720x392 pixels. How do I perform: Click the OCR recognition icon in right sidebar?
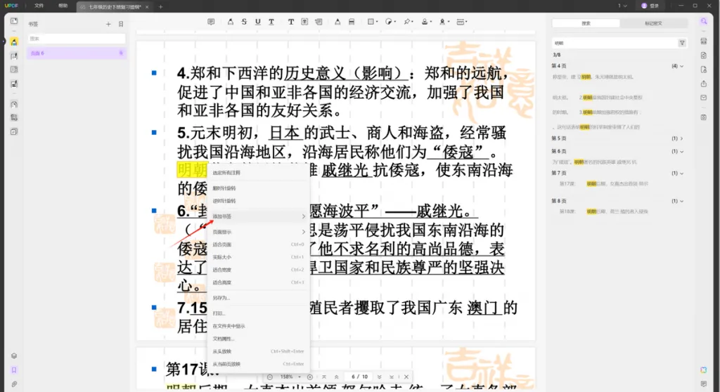click(x=703, y=41)
